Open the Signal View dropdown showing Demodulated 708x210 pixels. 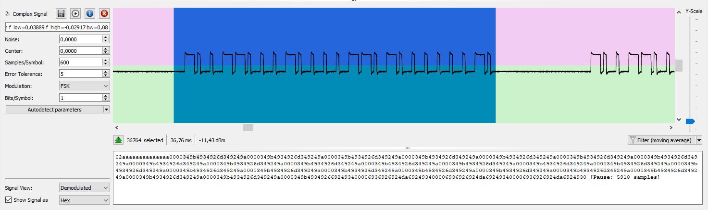85,188
